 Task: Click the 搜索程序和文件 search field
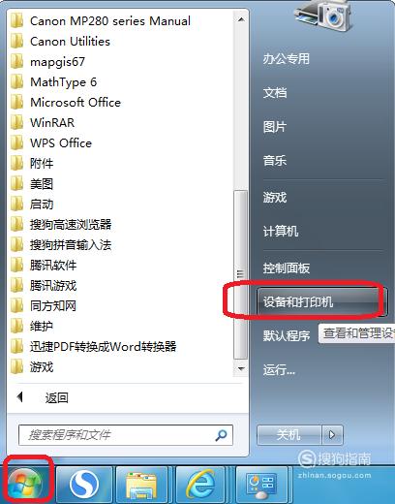(x=126, y=435)
